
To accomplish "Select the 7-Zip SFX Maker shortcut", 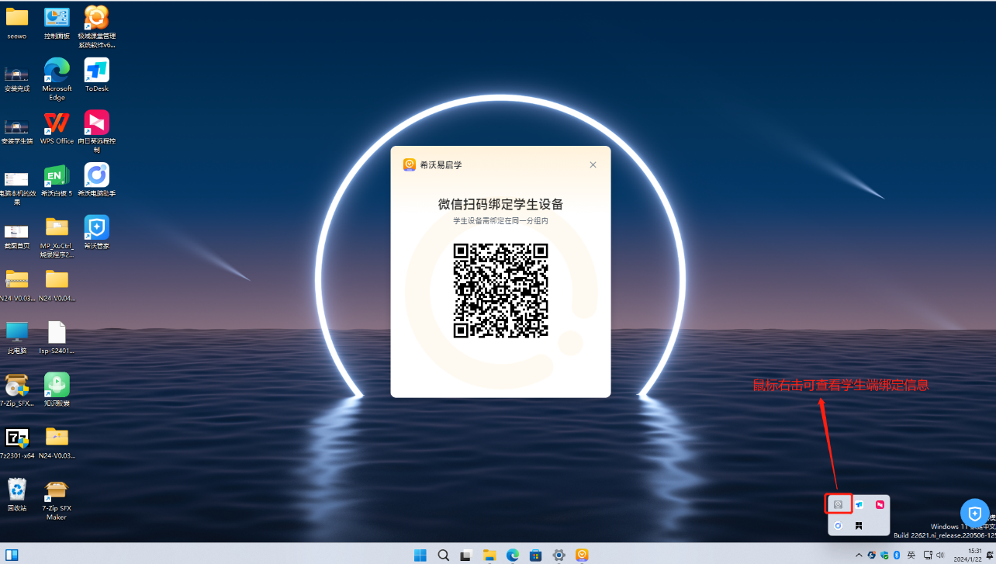I will 57,499.
